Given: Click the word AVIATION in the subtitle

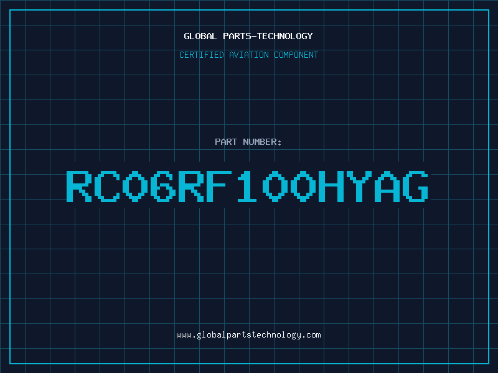Looking at the screenshot, I should point(249,55).
